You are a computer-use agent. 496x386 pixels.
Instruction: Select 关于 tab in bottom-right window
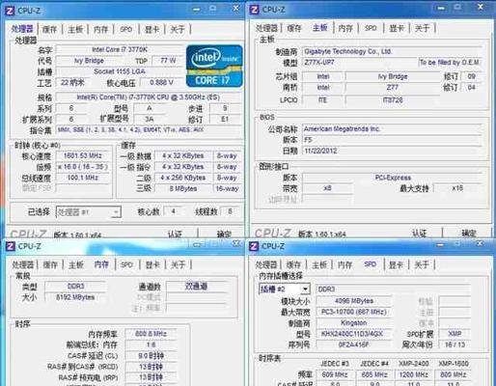(422, 265)
